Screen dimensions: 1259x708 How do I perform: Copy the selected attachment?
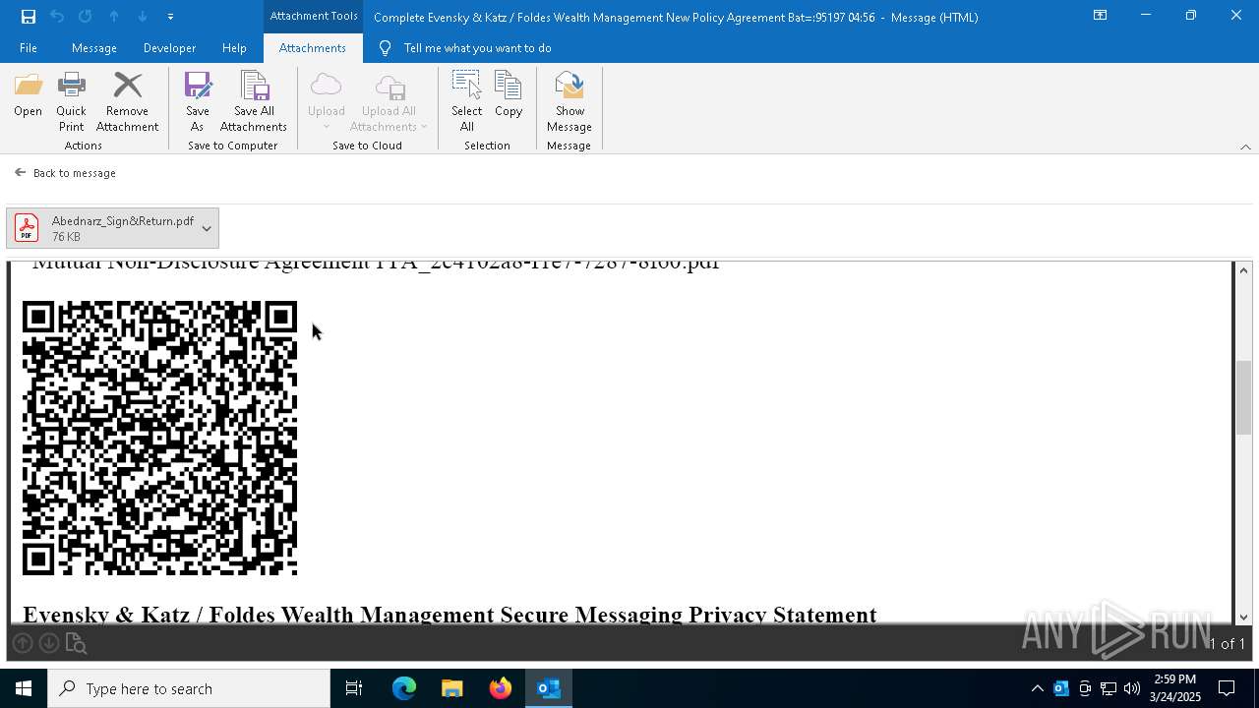tap(509, 95)
